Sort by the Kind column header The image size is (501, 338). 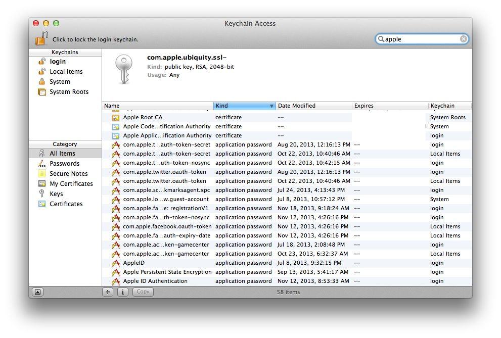pos(242,106)
